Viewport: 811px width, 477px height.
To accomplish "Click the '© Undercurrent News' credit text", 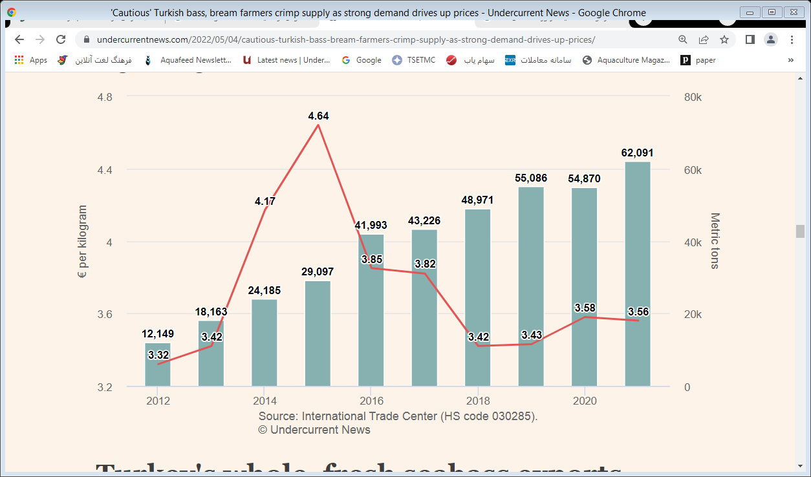I will click(314, 430).
